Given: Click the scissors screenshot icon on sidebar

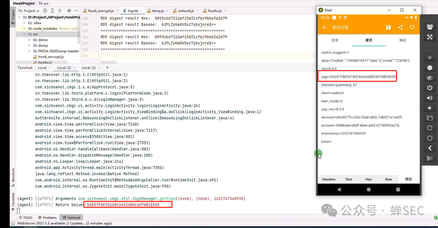Looking at the screenshot, I should pos(430,158).
